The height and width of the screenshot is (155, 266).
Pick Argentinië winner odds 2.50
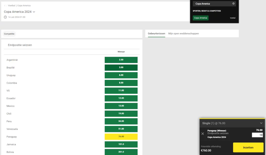click(121, 60)
